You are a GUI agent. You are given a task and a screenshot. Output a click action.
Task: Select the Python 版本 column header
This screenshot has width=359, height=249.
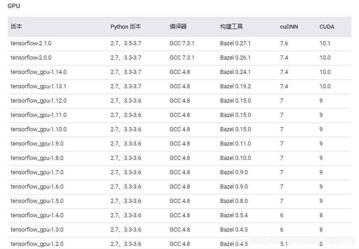(126, 27)
